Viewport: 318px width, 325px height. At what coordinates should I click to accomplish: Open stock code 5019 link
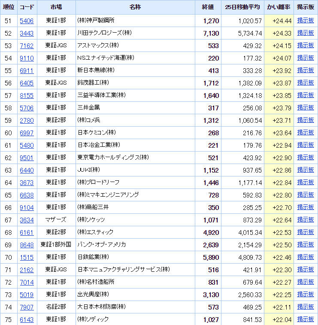pos(27,295)
